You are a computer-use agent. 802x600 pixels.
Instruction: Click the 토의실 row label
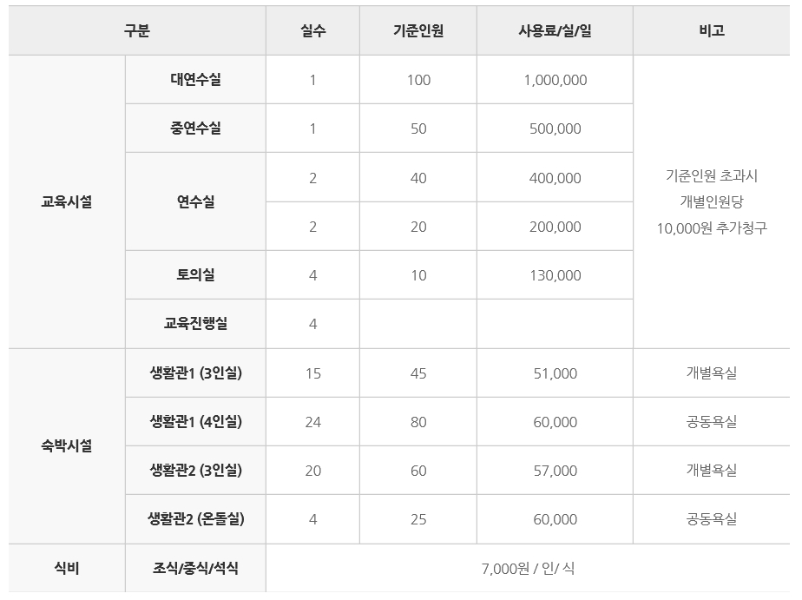click(x=195, y=274)
